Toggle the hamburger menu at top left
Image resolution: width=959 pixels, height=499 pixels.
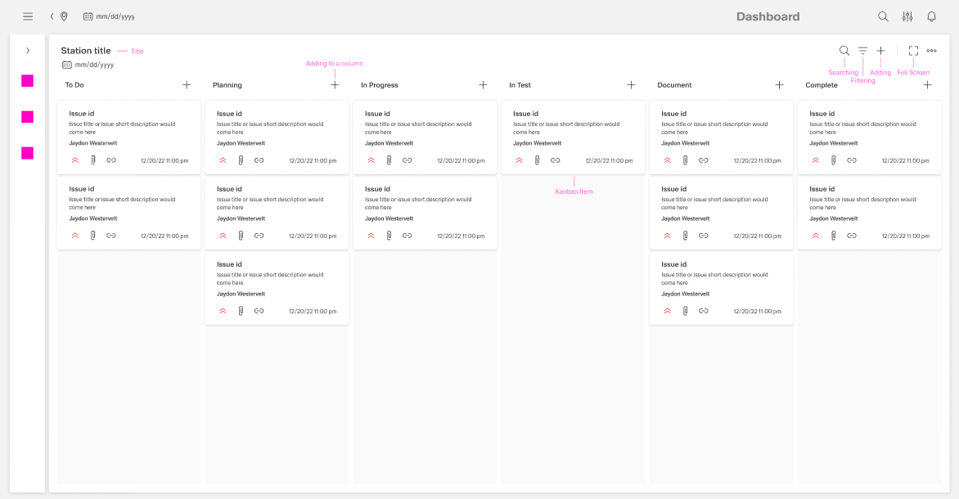click(x=27, y=16)
